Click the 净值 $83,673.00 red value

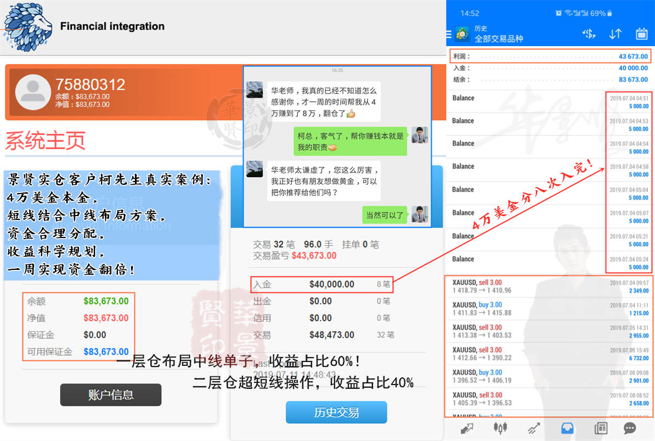[106, 318]
